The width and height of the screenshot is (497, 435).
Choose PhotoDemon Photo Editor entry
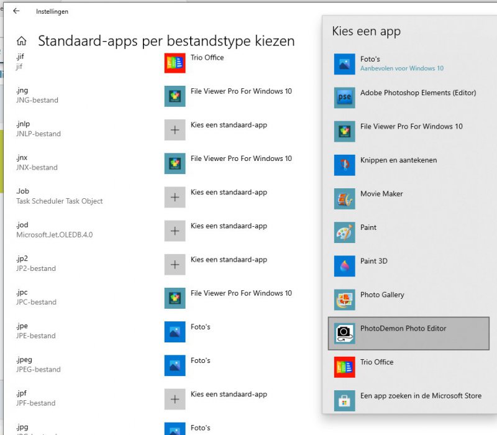point(409,333)
